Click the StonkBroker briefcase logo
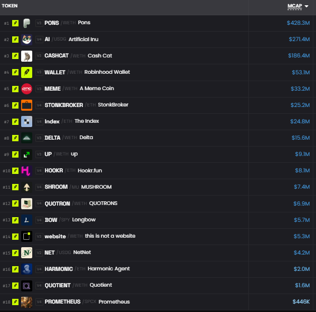Screen dimensions: 316x312 pyautogui.click(x=26, y=105)
